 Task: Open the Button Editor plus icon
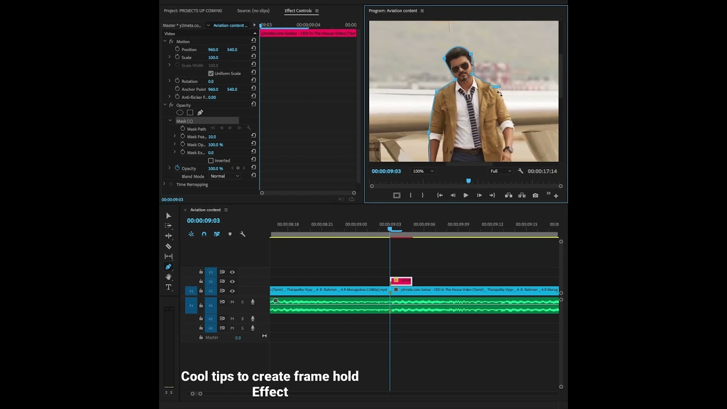coord(556,195)
